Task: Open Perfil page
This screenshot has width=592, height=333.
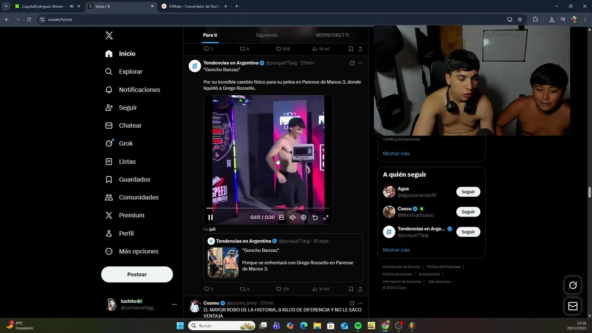Action: point(119,234)
